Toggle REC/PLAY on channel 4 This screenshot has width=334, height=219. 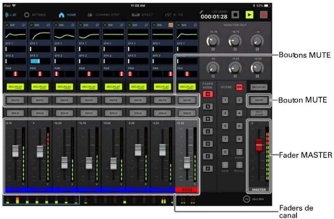89,87
